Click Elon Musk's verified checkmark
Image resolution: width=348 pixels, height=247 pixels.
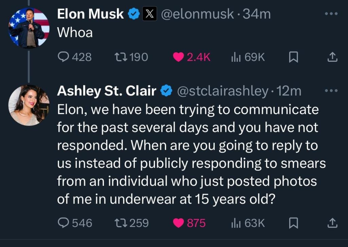[134, 14]
